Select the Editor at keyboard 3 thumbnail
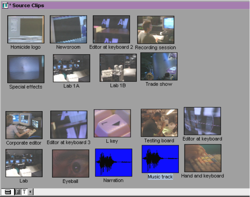Image resolution: width=250 pixels, height=197 pixels. point(69,125)
